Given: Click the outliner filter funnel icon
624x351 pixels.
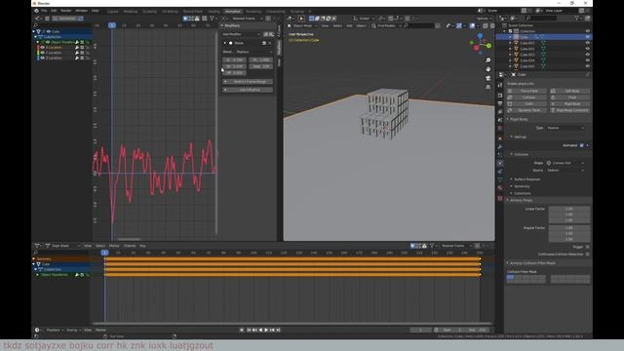Looking at the screenshot, I should coord(576,18).
